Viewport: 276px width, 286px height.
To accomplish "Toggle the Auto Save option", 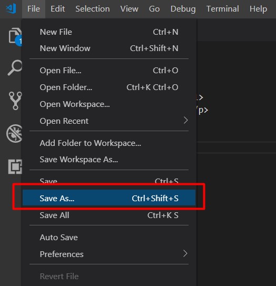I will click(109, 238).
